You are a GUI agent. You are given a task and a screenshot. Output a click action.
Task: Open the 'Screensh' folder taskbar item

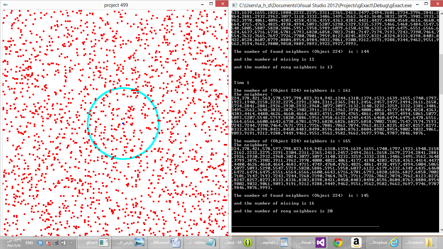click(x=421, y=243)
